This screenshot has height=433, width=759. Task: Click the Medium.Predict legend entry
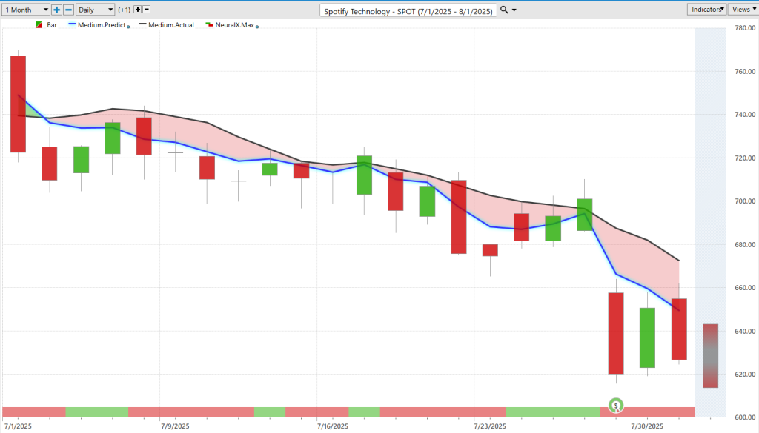[99, 25]
